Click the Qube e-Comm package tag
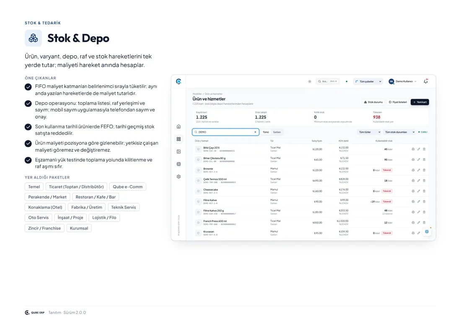 click(x=127, y=186)
